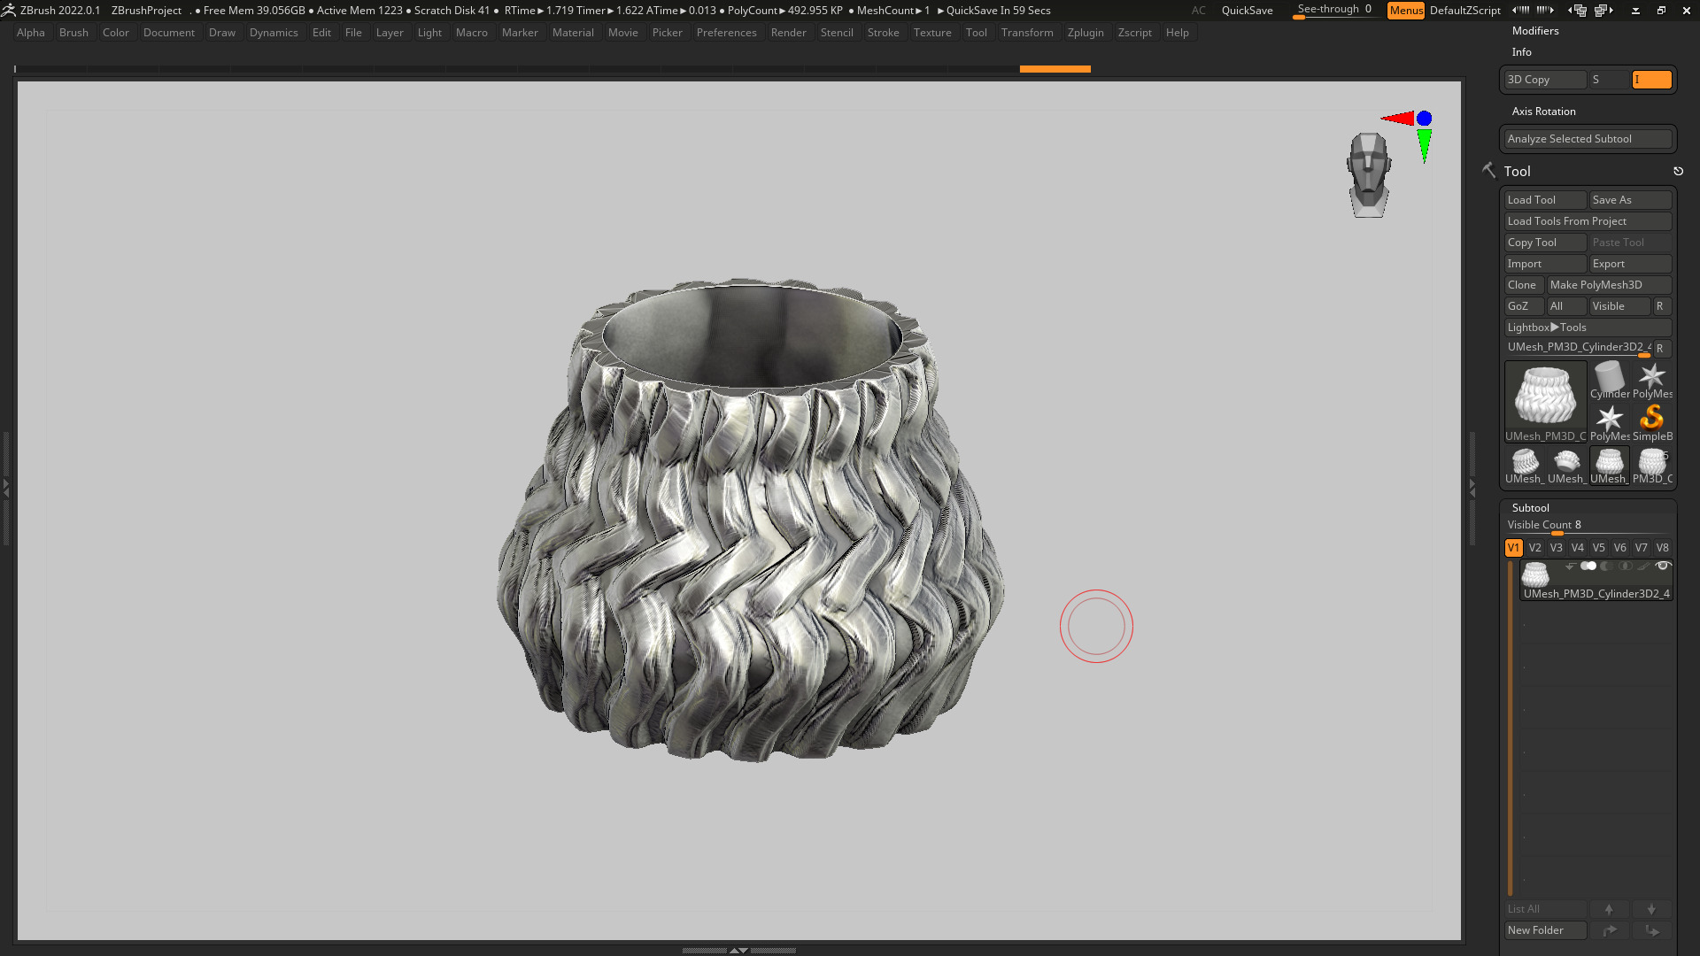This screenshot has width=1700, height=956.
Task: Click Analyze Selected Subtool
Action: (1588, 139)
